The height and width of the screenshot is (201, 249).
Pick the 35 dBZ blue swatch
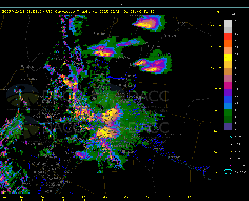point(228,99)
